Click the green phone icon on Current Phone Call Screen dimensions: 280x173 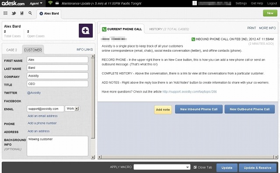tap(104, 29)
